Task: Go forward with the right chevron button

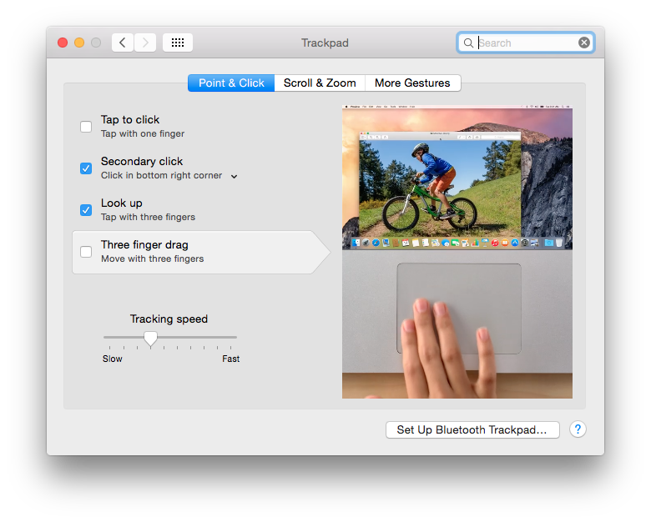Action: [x=145, y=43]
